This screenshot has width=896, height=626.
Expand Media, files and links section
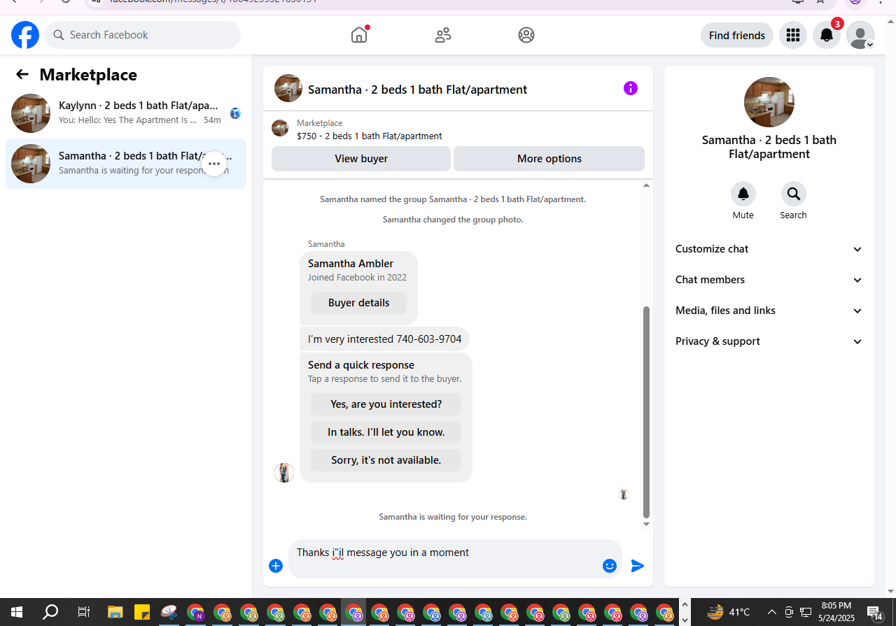point(769,311)
